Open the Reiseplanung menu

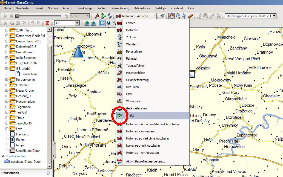(120, 8)
